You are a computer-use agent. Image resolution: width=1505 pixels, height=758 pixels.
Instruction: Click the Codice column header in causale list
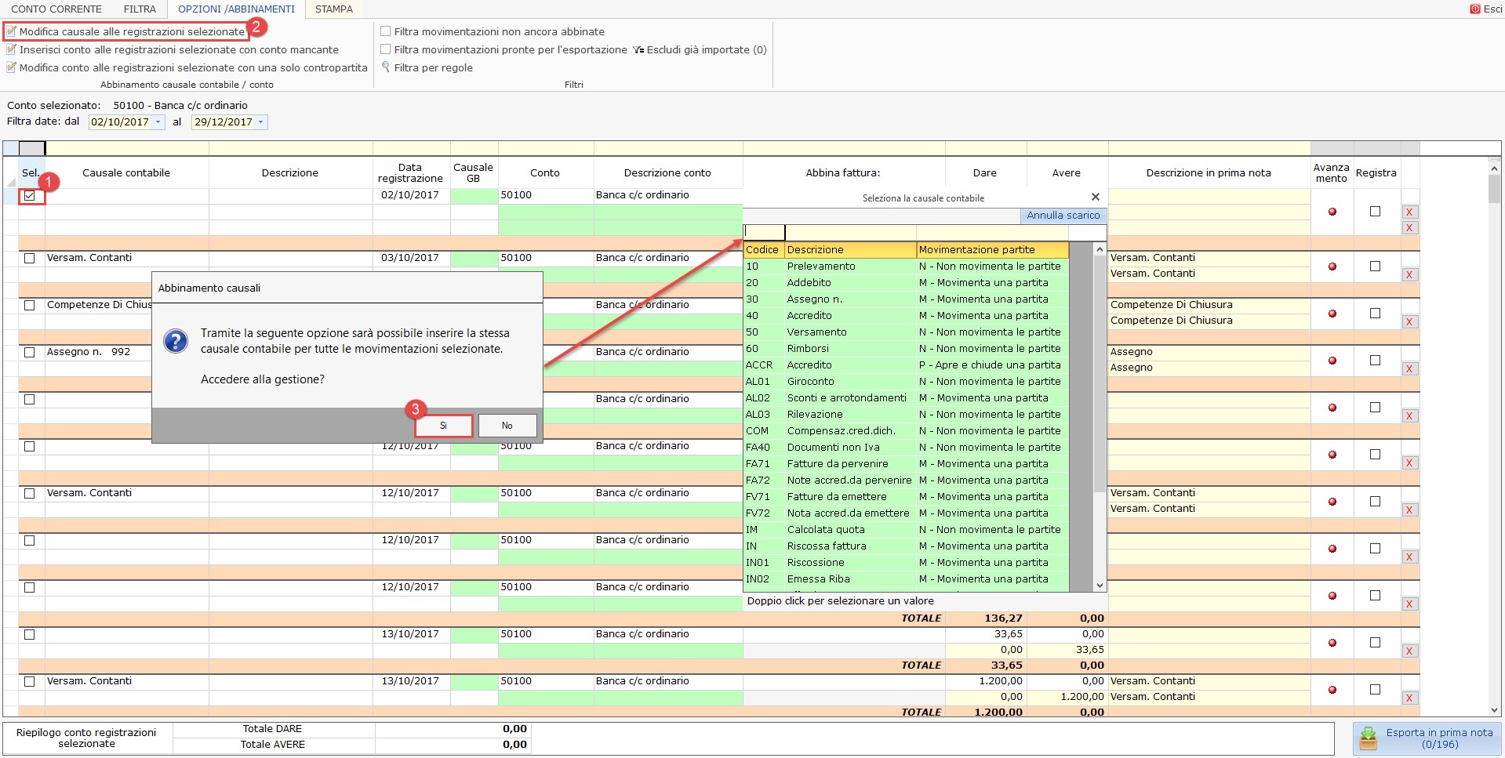tap(764, 249)
